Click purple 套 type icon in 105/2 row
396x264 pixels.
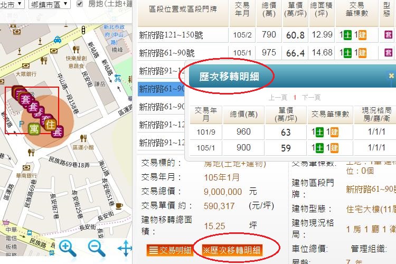[x=389, y=35]
